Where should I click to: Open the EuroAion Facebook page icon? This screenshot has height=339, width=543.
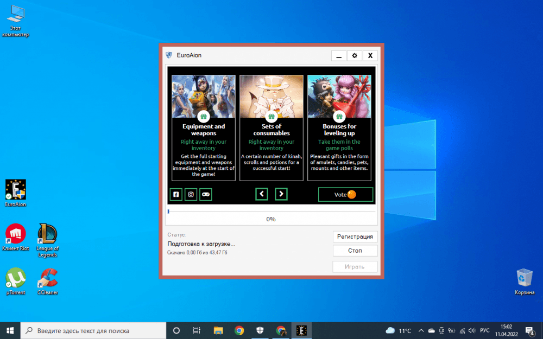tap(176, 194)
